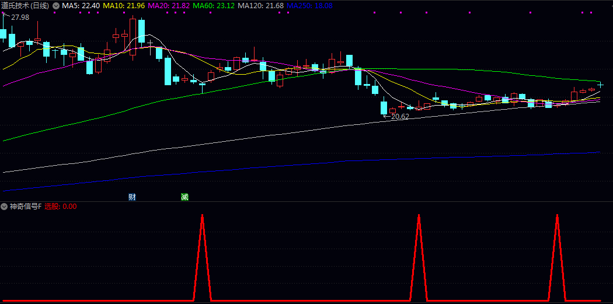Screen dimensions: 613x304
Task: Click the 20.62 low price annotation
Action: coord(399,117)
